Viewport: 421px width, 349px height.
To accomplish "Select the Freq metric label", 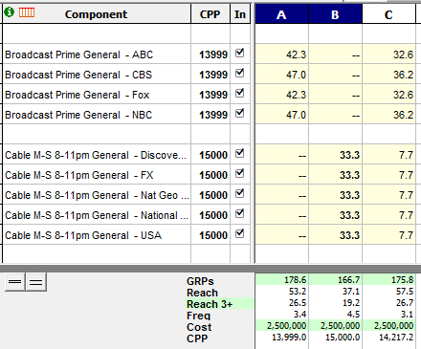I will tap(198, 316).
